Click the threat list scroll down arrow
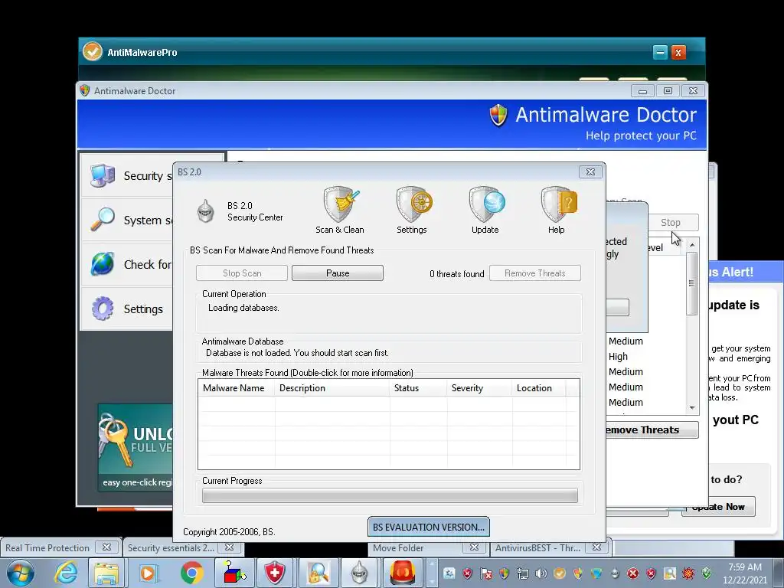784x588 pixels. coord(692,408)
